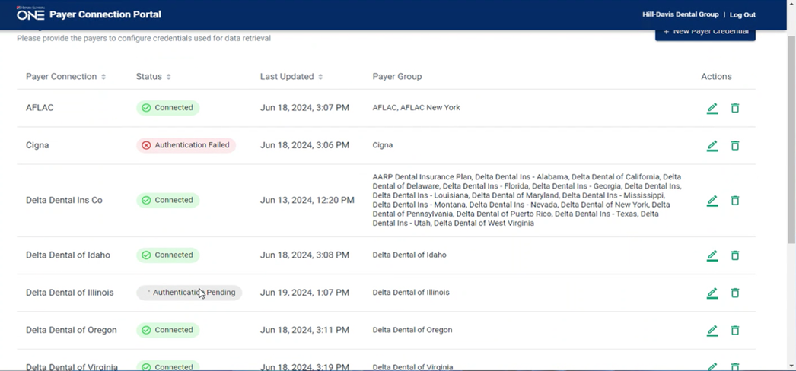Select the Delta Dental Ins Co name

pyautogui.click(x=64, y=200)
